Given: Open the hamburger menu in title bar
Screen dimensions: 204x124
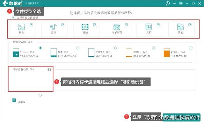Looking at the screenshot, I should 181,3.
